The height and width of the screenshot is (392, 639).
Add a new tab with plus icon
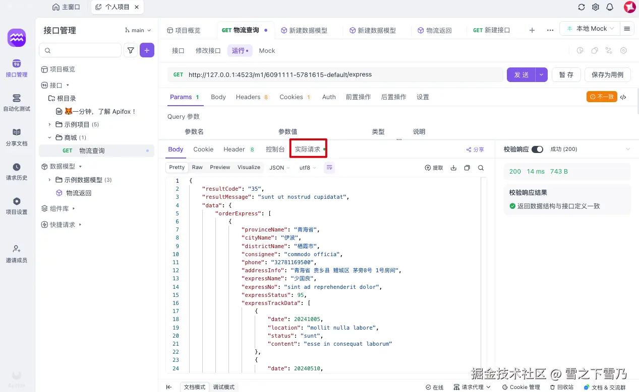[532, 30]
